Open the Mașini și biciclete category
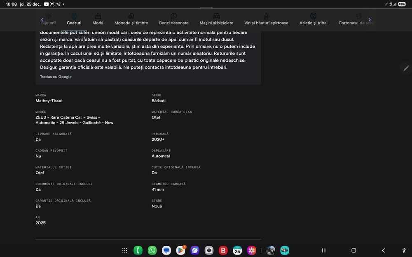This screenshot has height=257, width=412. click(x=216, y=19)
